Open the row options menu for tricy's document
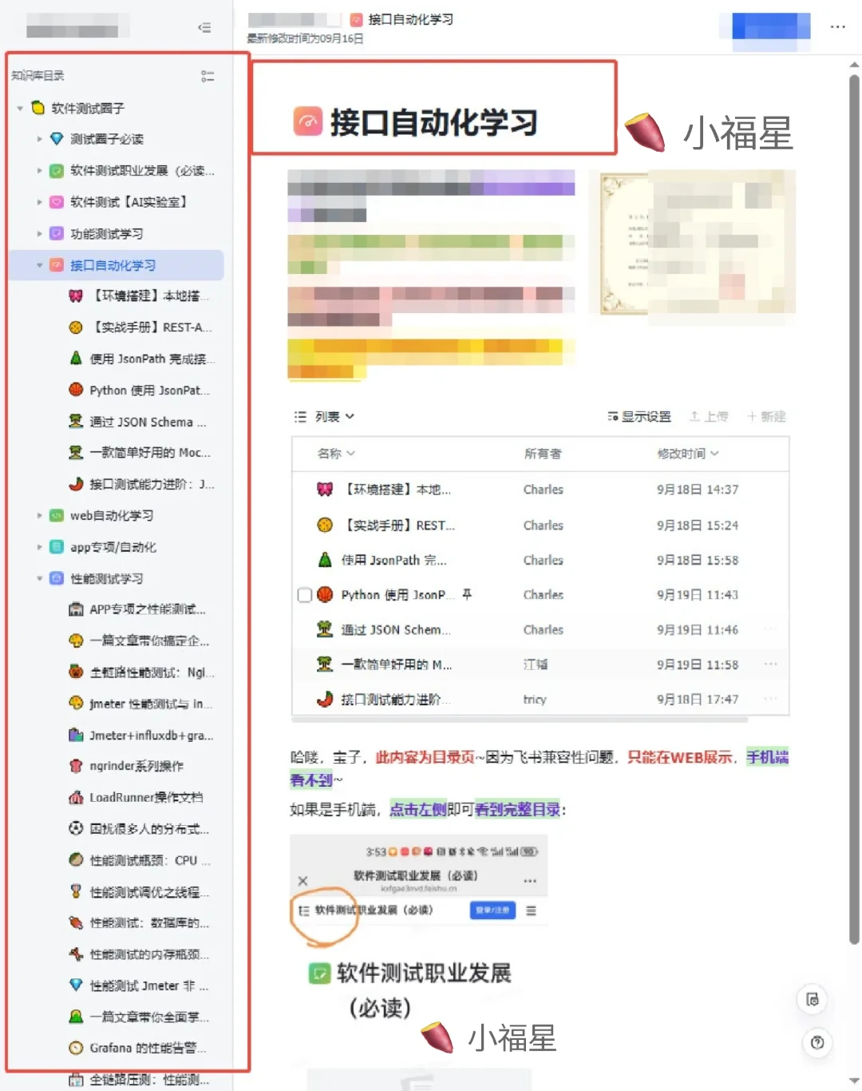 [x=770, y=699]
